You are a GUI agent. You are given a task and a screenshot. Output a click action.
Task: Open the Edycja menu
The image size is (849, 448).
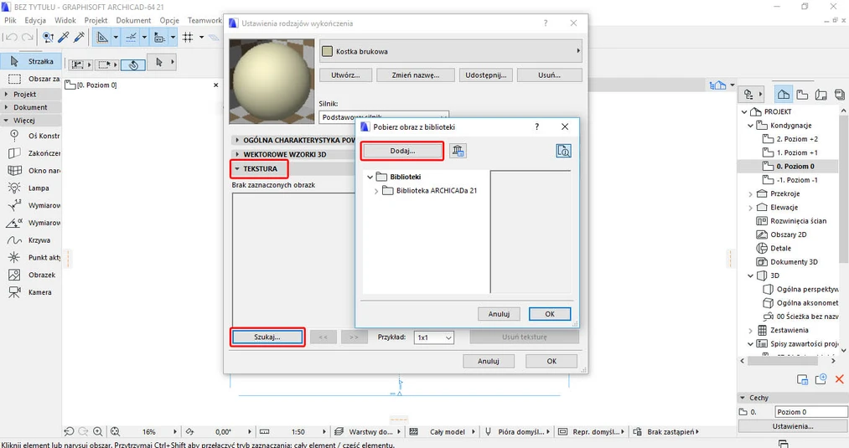point(35,20)
